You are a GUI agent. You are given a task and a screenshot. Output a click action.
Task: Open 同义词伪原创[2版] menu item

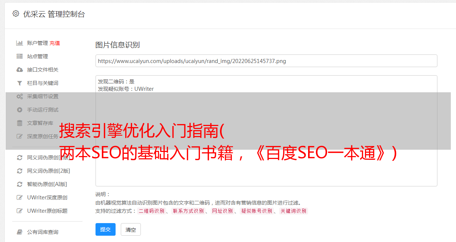pos(49,171)
